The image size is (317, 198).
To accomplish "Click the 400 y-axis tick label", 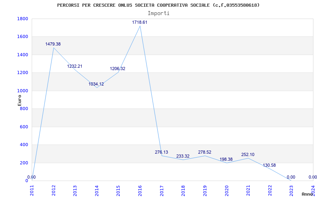I will pyautogui.click(x=24, y=145).
